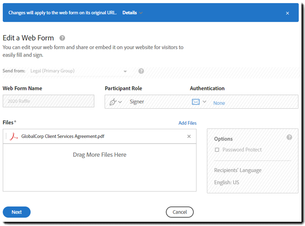
Task: Click the PDF icon of GlobalCorp agreement
Action: [14, 137]
